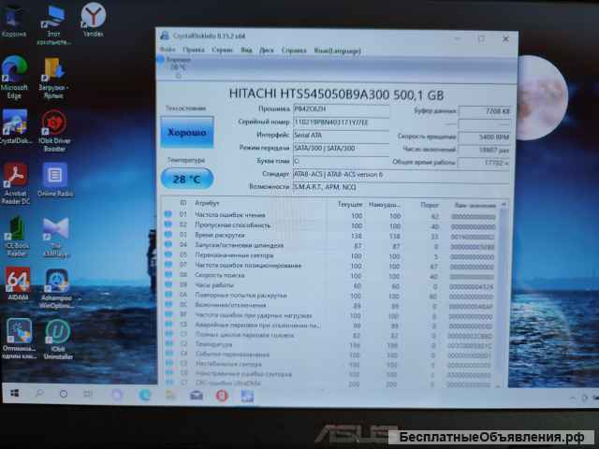This screenshot has height=449, width=599.
Task: Click the Интерфейс Serial ATA field
Action: (341, 135)
